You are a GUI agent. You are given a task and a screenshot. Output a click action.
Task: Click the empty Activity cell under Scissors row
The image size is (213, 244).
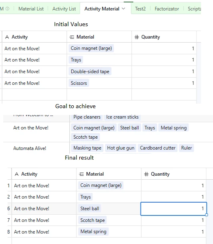(x=34, y=94)
